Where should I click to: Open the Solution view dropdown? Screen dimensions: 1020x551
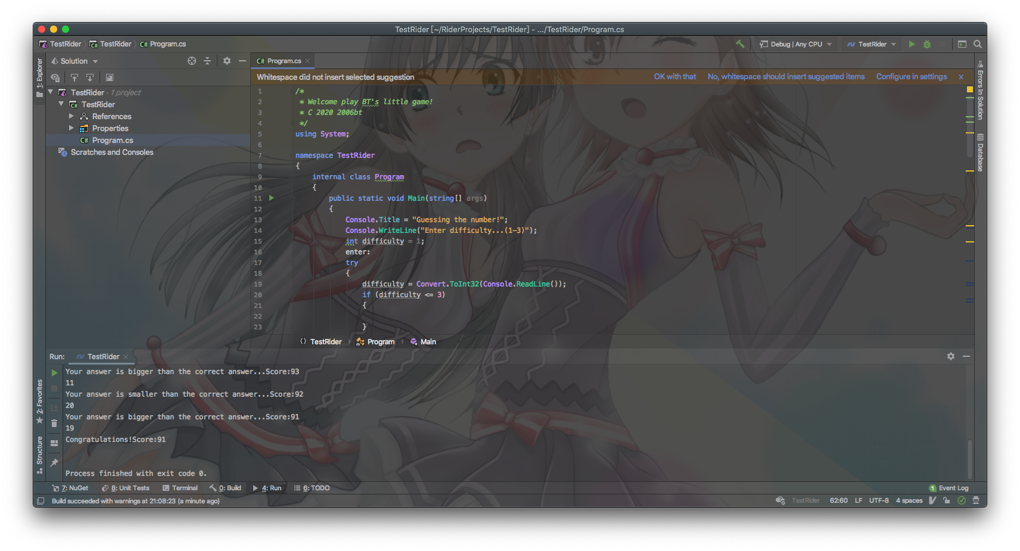[x=74, y=61]
